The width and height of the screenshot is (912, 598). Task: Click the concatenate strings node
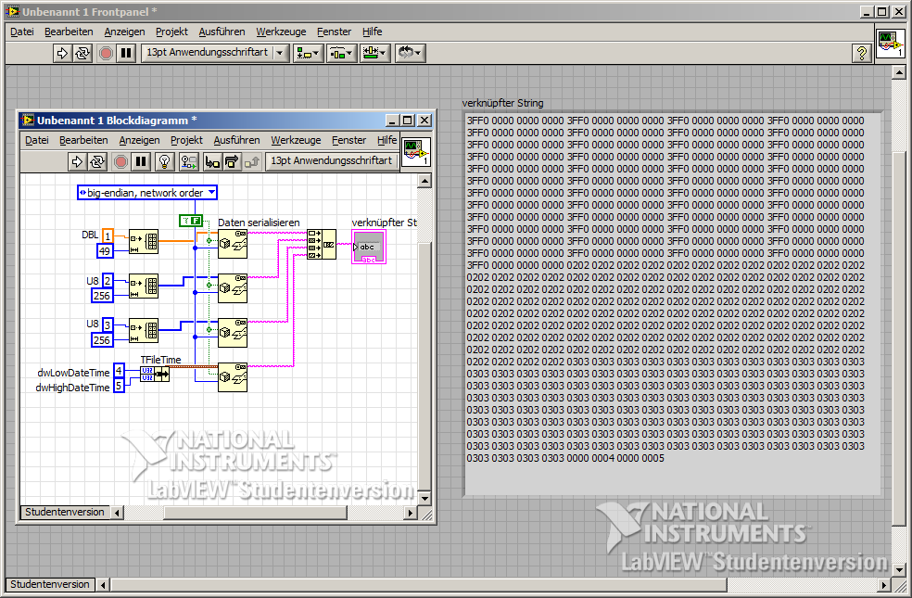tap(322, 245)
